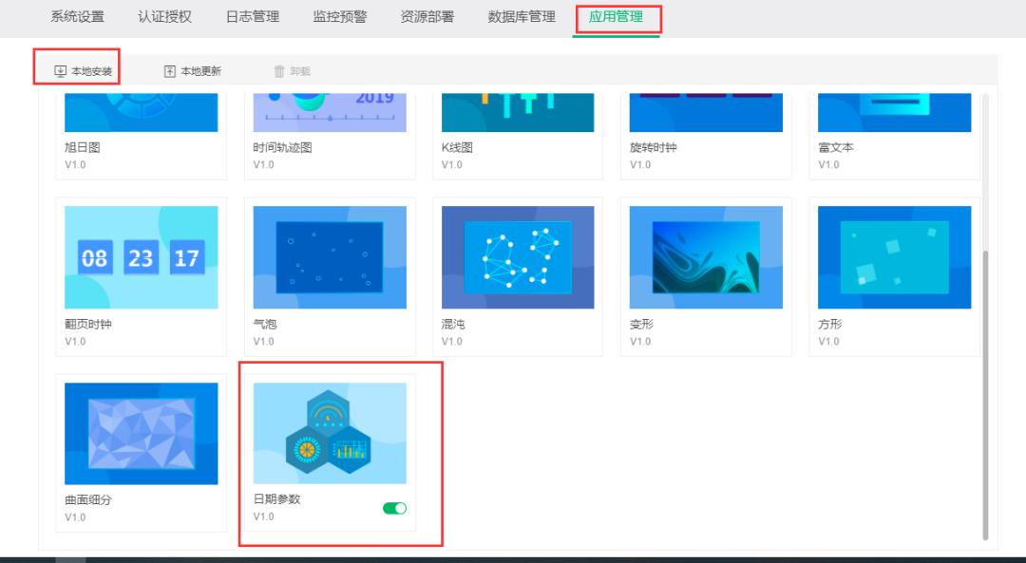
Task: Select the 富文本 component thumbnail
Action: 893,111
